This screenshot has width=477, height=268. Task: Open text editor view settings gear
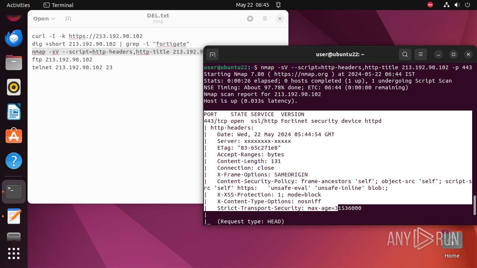pos(250,19)
